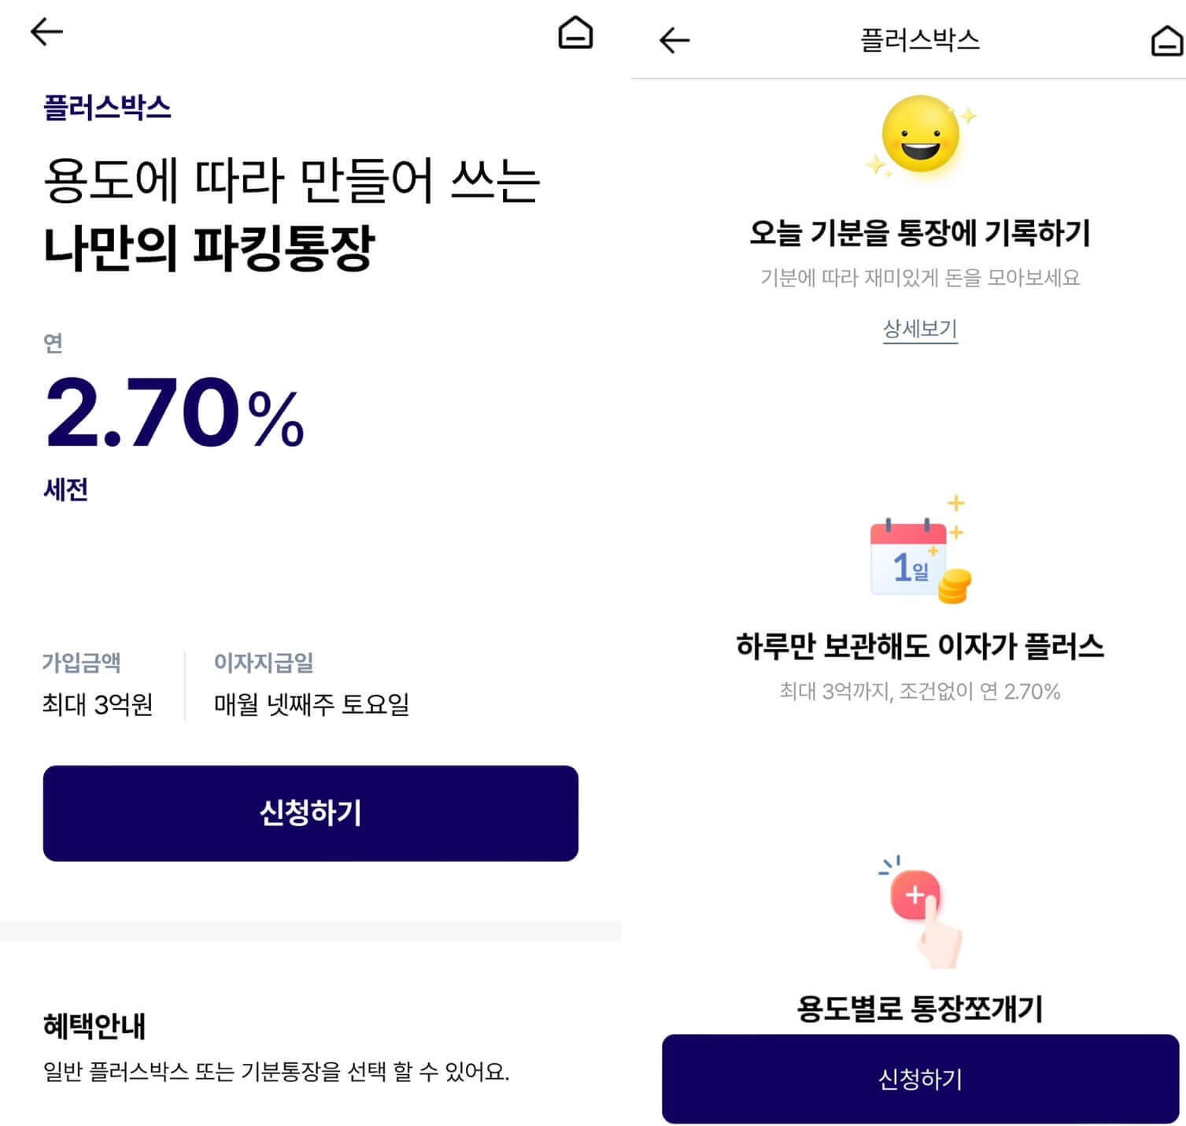Viewport: 1186px width, 1126px height.
Task: Tap the back arrow on the left screen
Action: 45,33
